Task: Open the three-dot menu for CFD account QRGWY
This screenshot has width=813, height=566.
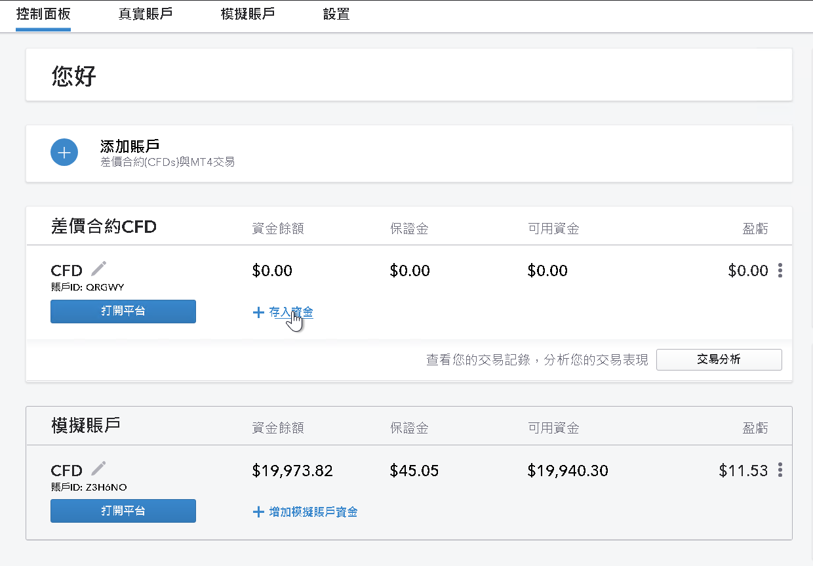Action: point(780,270)
